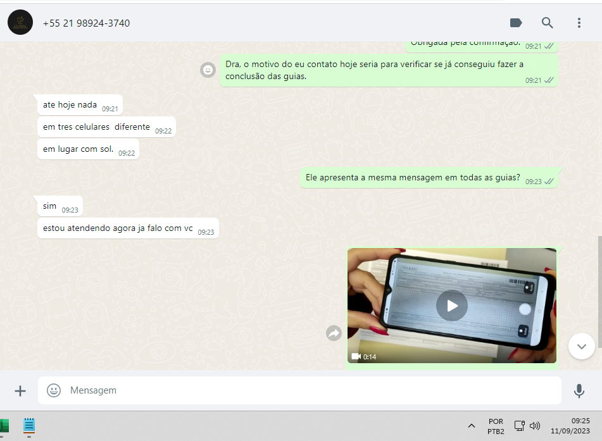Forward the video message
The image size is (602, 441).
tap(334, 333)
